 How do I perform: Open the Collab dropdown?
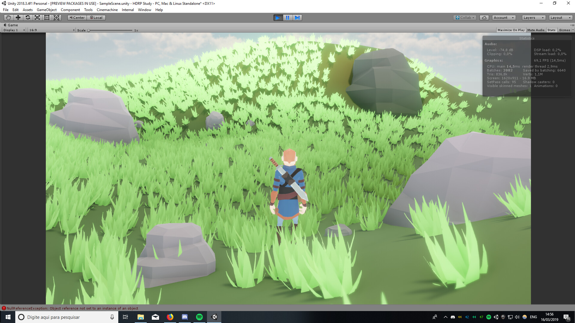[464, 18]
